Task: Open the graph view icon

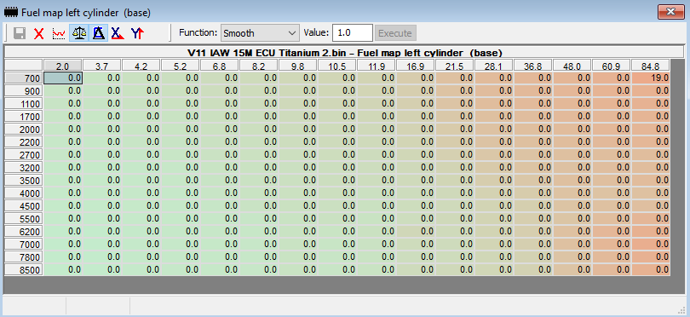Action: tap(59, 33)
